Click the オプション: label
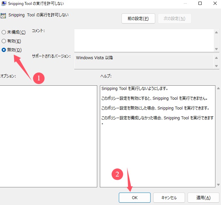Image resolution: width=221 pixels, height=205 pixels. tap(8, 76)
